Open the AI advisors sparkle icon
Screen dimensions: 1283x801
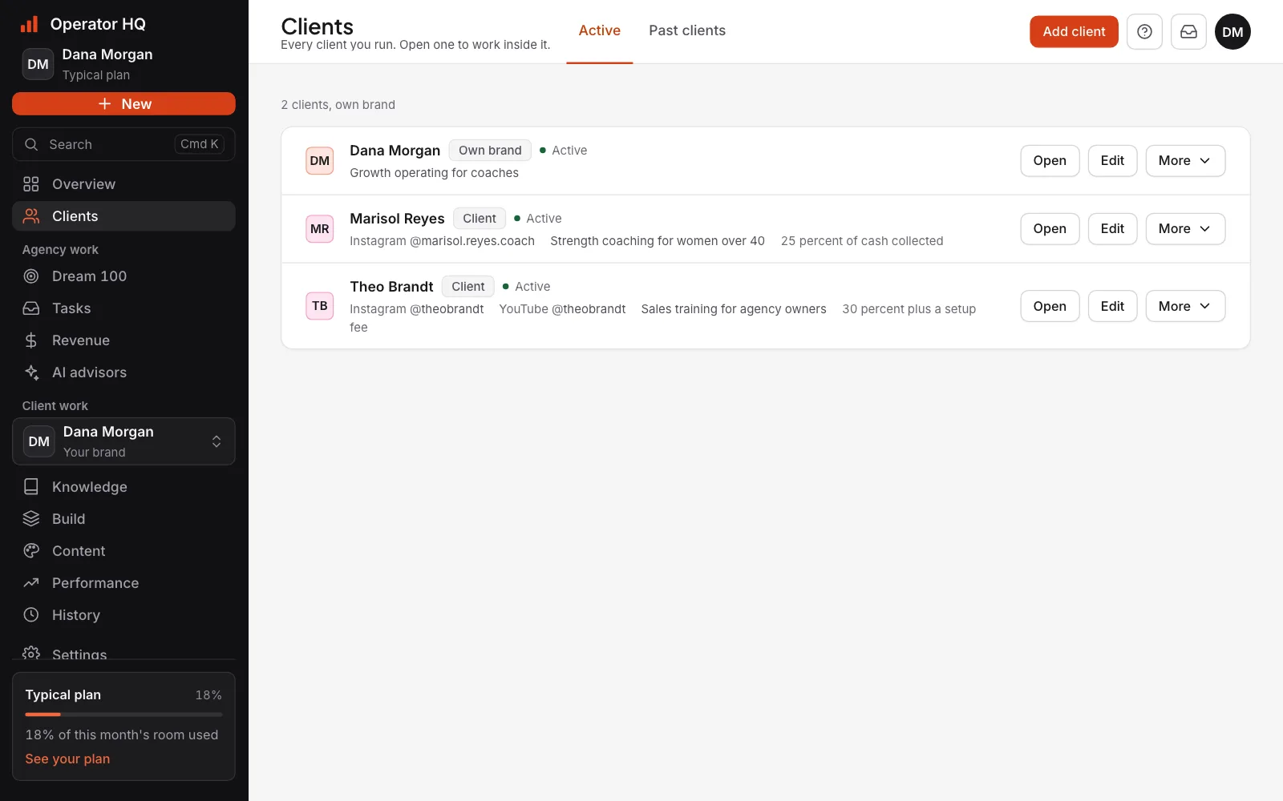coord(31,372)
